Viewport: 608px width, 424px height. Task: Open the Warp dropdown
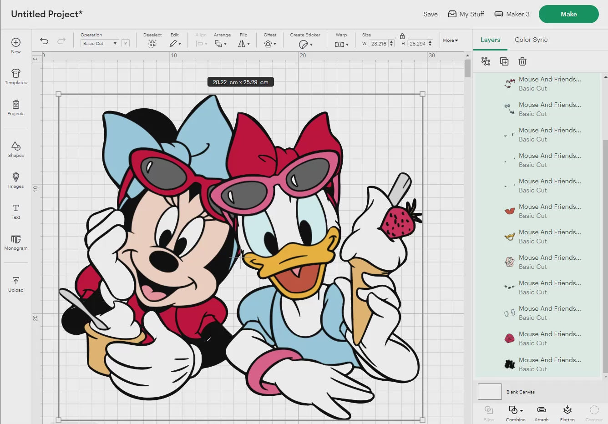pyautogui.click(x=341, y=44)
